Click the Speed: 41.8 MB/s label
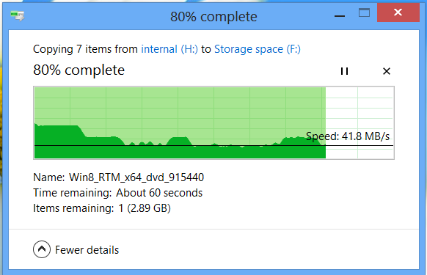The image size is (427, 275). (x=348, y=136)
